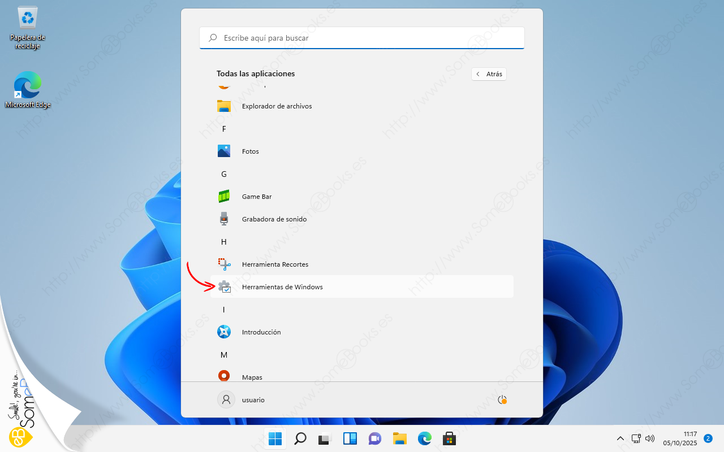Open the clock and date flyout

click(x=689, y=438)
